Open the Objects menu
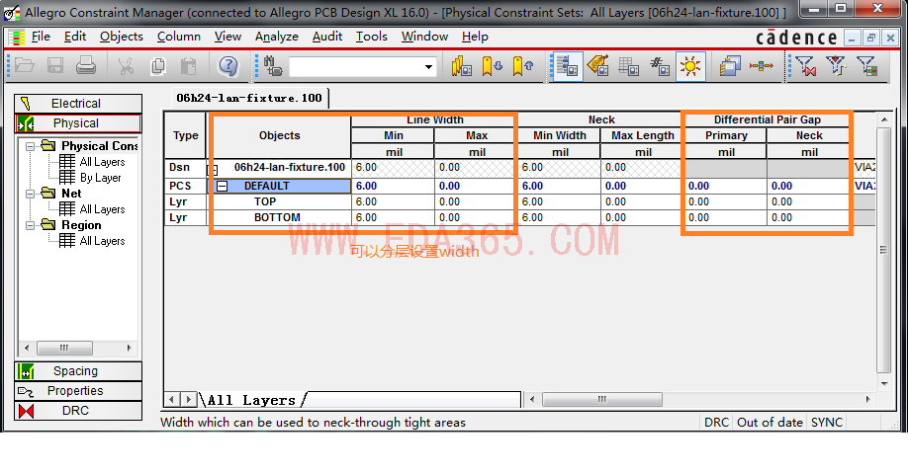The height and width of the screenshot is (474, 908). pyautogui.click(x=121, y=37)
